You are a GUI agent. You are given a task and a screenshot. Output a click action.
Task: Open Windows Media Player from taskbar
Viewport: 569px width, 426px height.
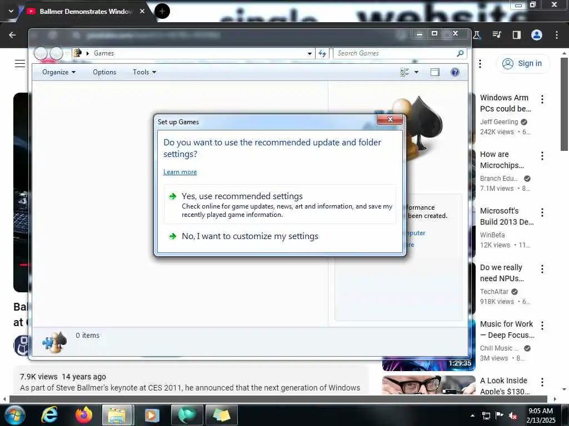(152, 415)
